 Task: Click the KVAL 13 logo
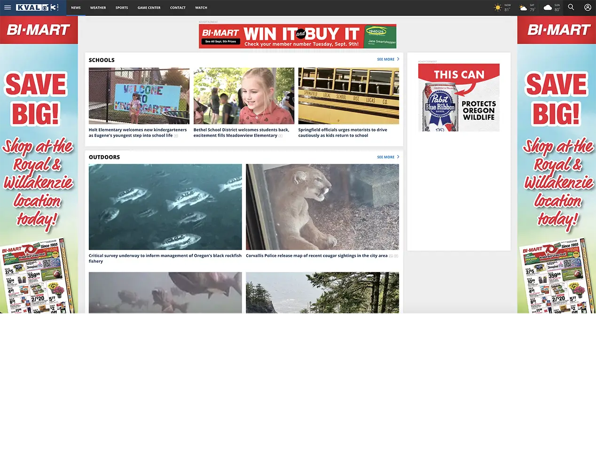click(37, 8)
